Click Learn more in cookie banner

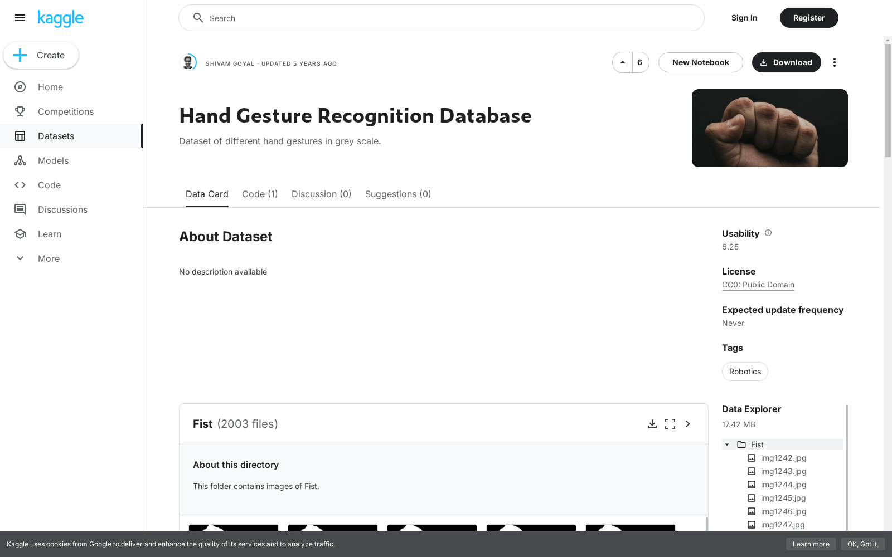coord(811,544)
